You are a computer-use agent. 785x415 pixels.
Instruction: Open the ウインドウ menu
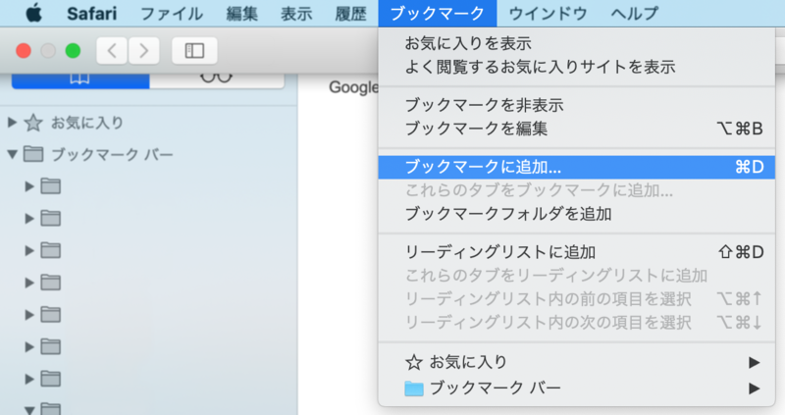click(548, 14)
